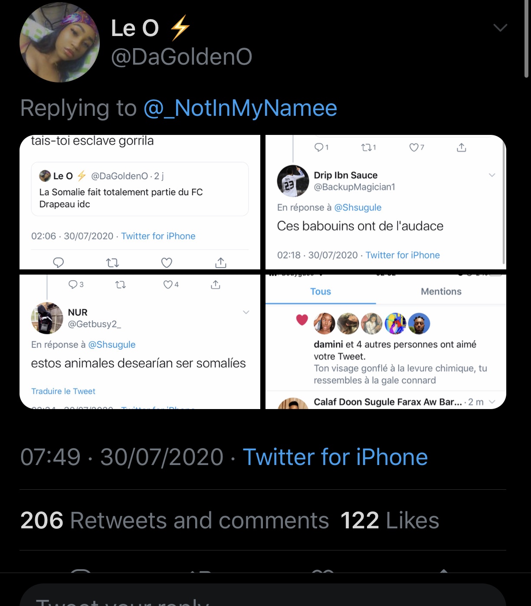Image resolution: width=531 pixels, height=606 pixels.
Task: Expand the tweet options chevron
Action: pos(500,28)
